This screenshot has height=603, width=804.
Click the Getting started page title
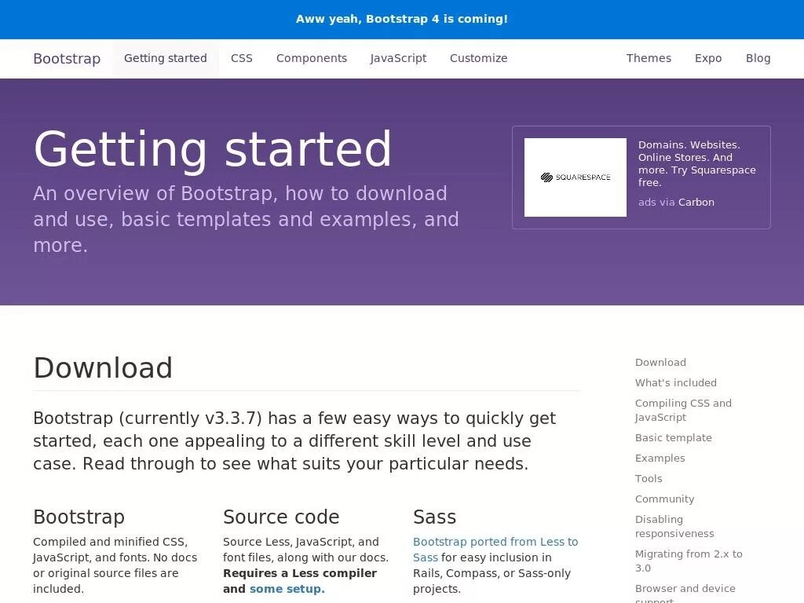(x=212, y=149)
